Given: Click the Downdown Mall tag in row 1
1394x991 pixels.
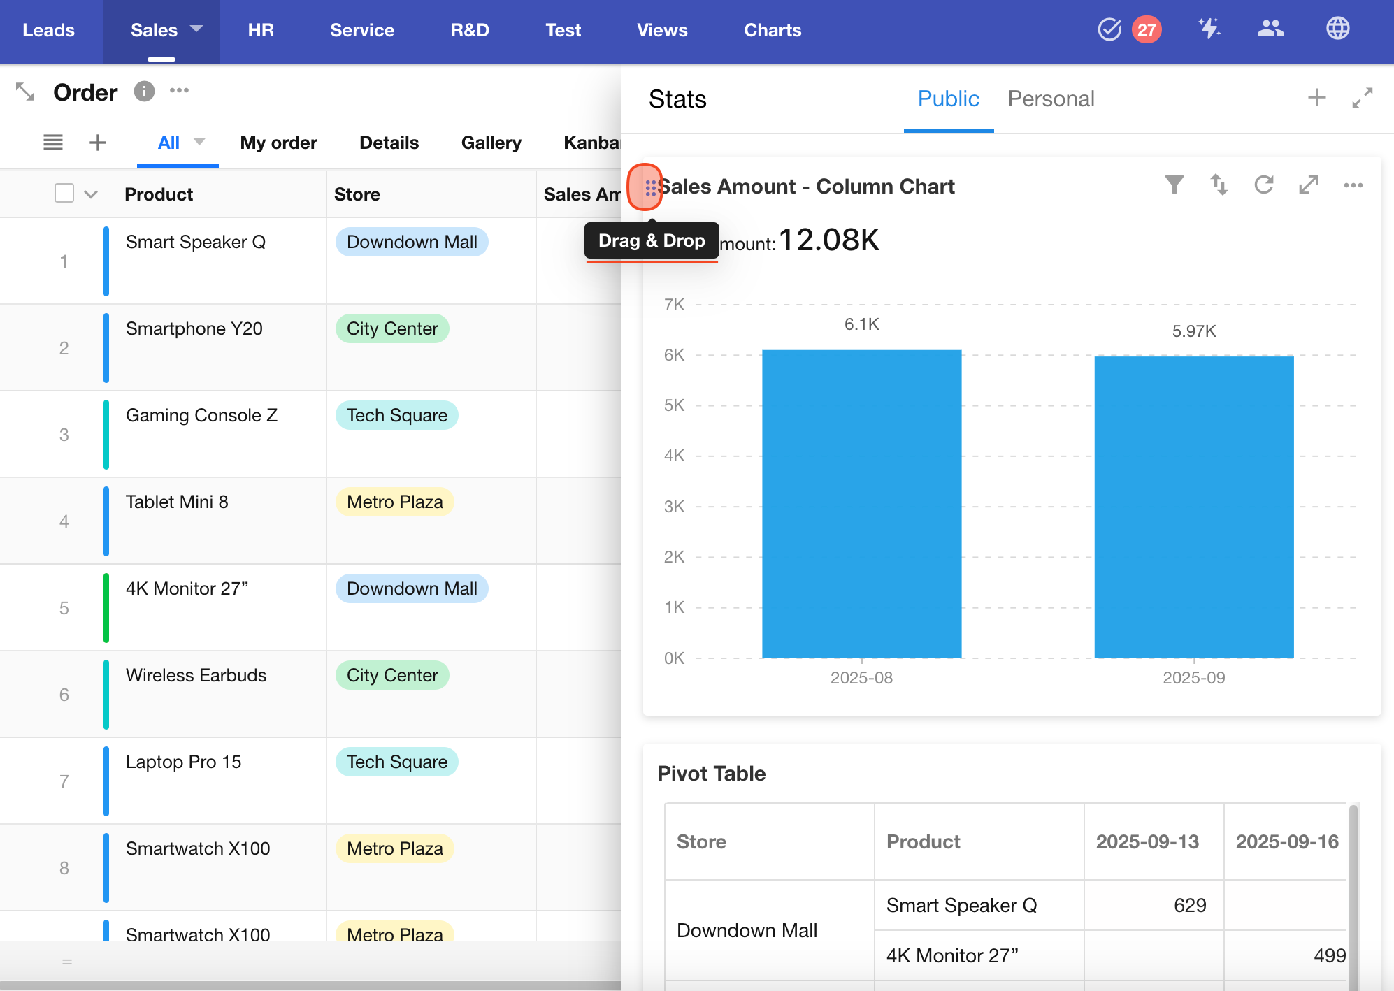Looking at the screenshot, I should pyautogui.click(x=412, y=242).
